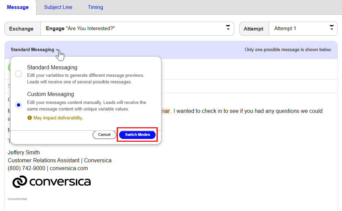The width and height of the screenshot is (342, 211).
Task: Collapse the Standard Messaging mode chevron
Action: point(57,49)
